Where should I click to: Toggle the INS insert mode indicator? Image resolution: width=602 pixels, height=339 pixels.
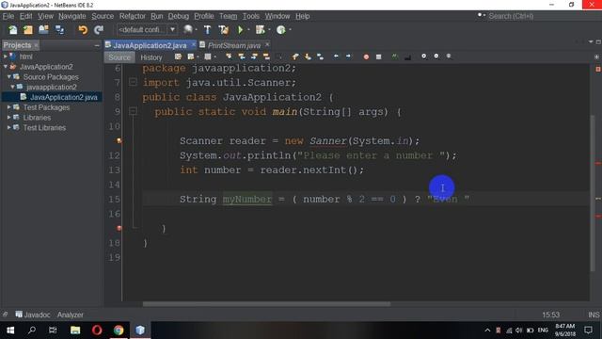point(594,315)
